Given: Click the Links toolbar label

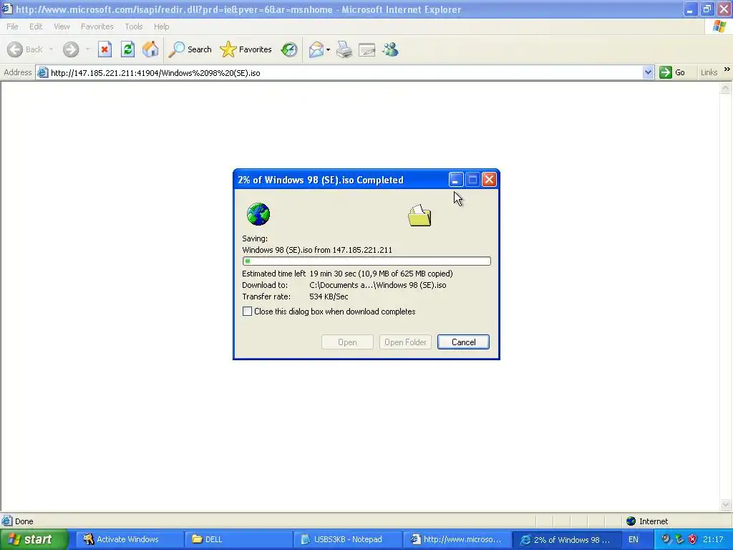Looking at the screenshot, I should point(709,72).
